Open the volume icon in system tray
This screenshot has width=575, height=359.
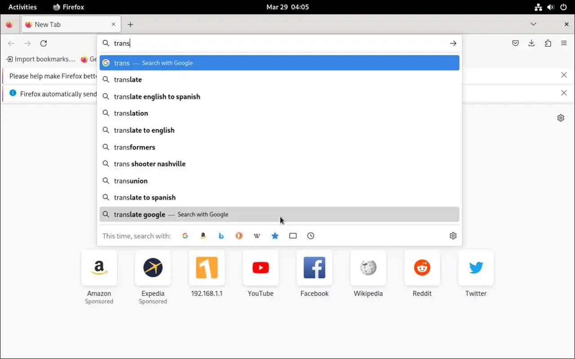tap(551, 7)
